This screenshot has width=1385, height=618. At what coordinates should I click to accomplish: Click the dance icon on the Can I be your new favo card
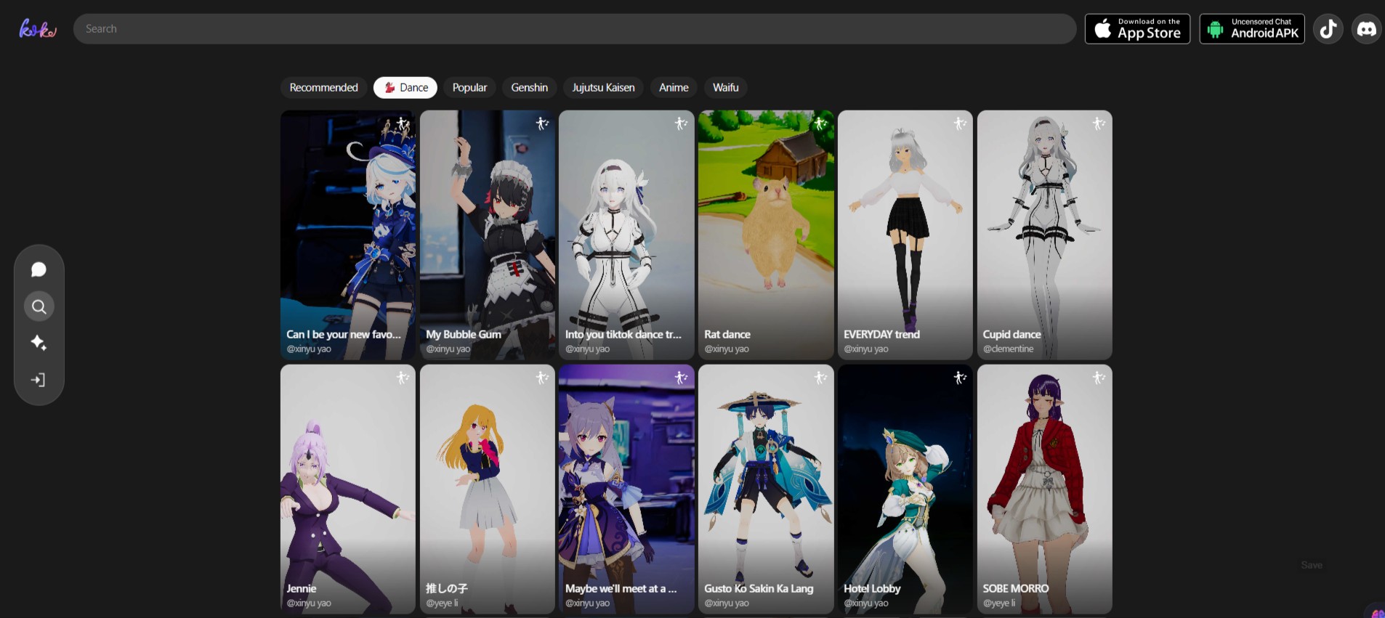coord(403,123)
